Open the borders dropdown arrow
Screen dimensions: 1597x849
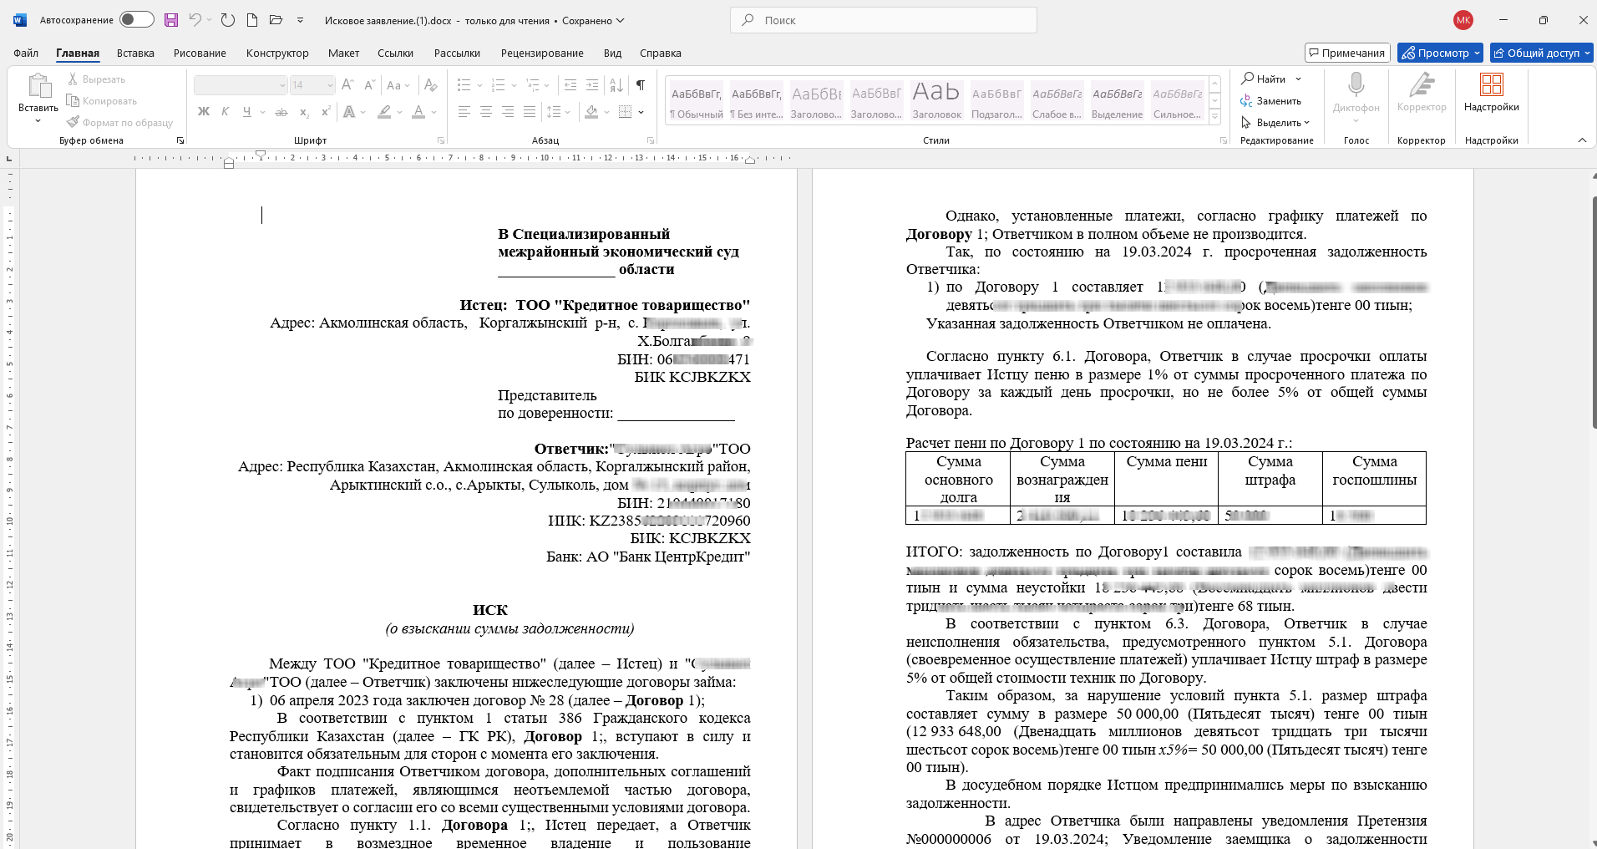pos(641,112)
